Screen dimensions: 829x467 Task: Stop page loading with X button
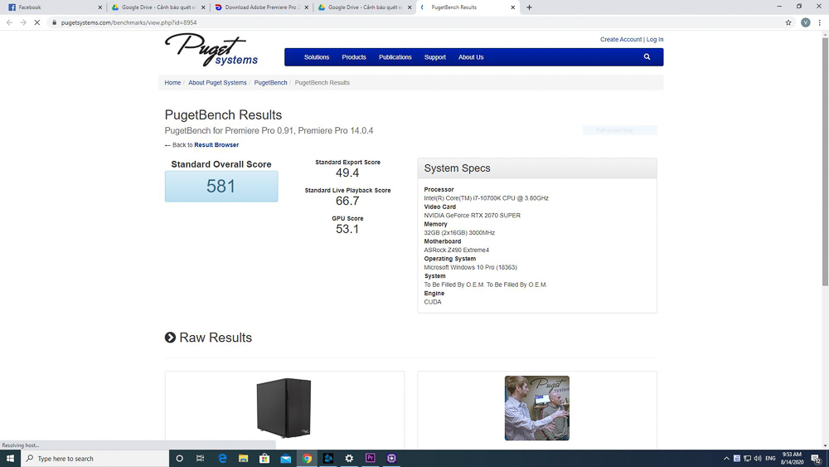click(x=37, y=22)
